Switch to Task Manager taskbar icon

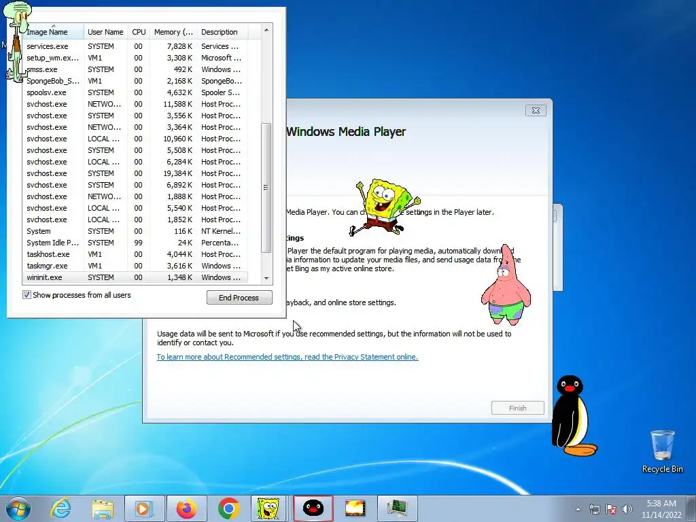click(x=397, y=508)
